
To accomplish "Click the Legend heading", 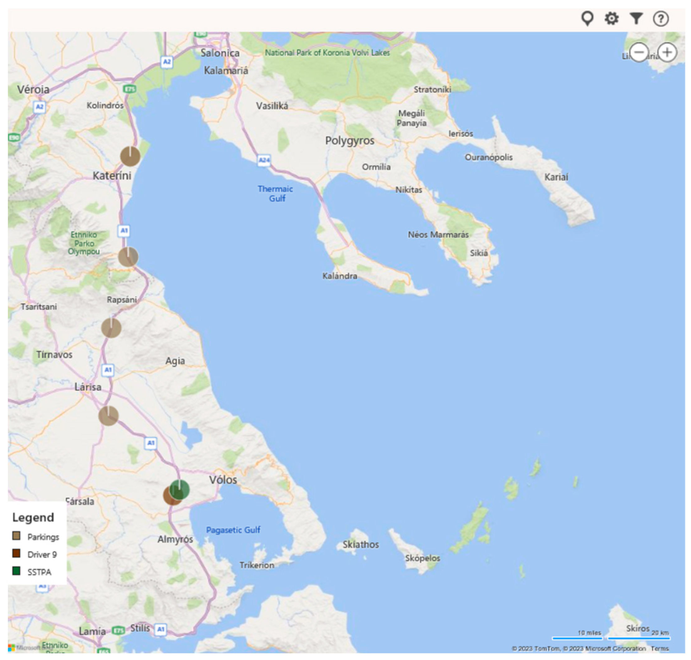I will coord(33,517).
